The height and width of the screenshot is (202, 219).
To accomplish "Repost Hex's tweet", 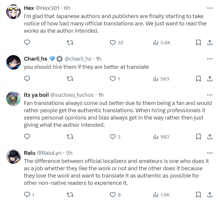I will click(70, 43).
